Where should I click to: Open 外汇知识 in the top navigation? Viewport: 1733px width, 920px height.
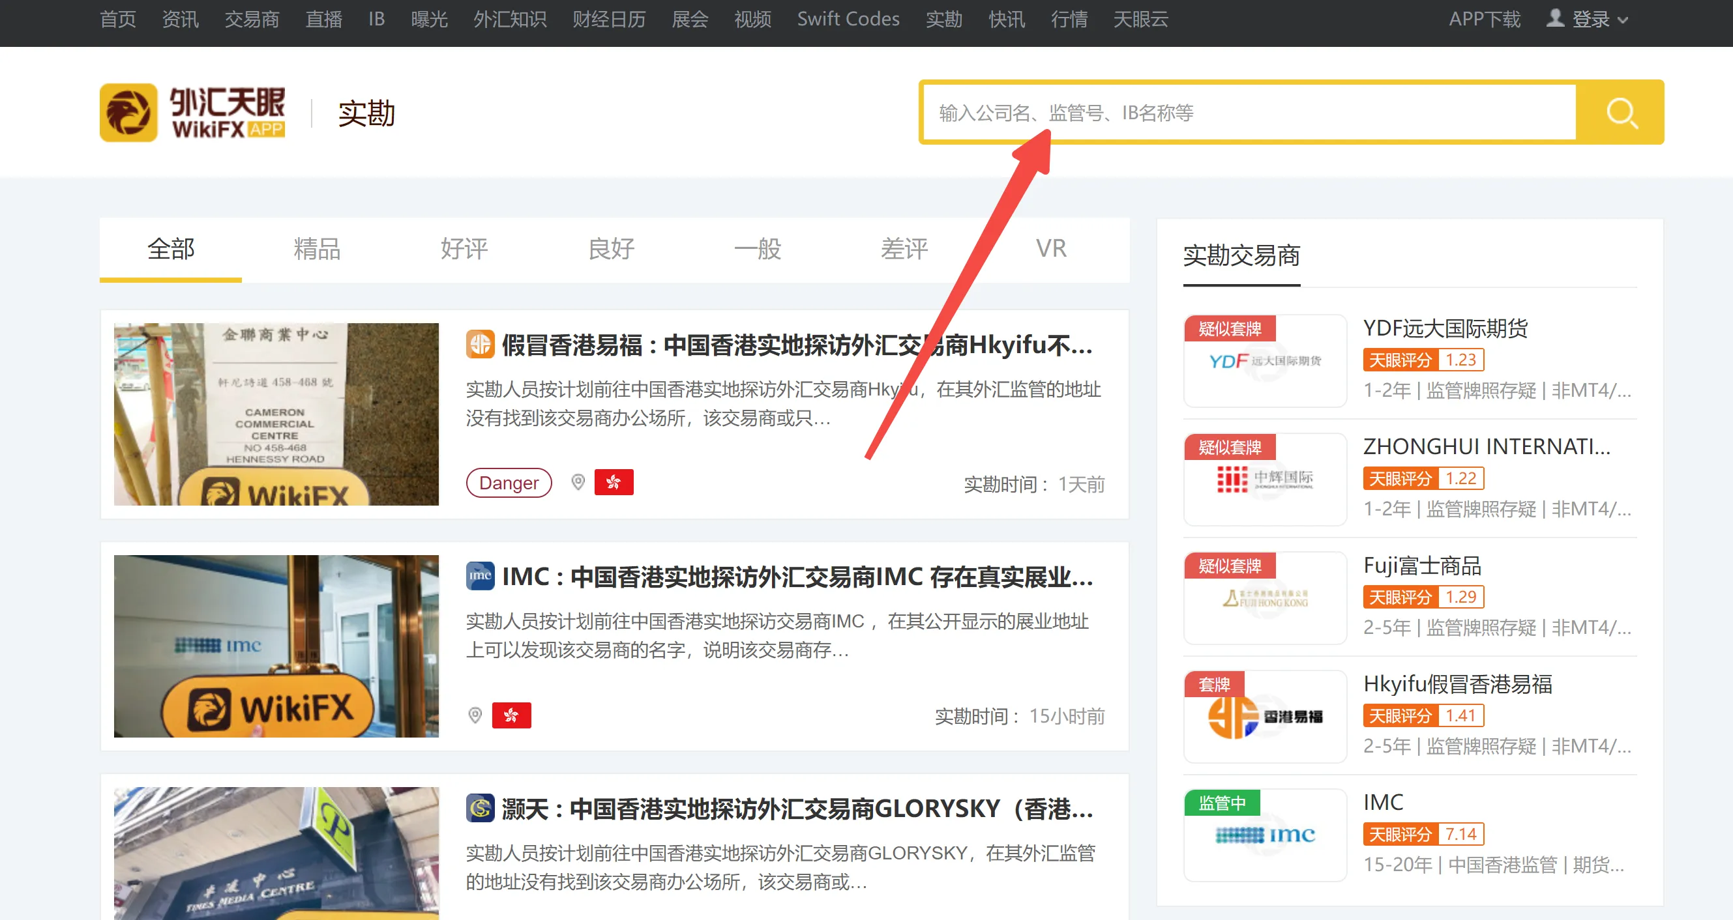click(510, 19)
